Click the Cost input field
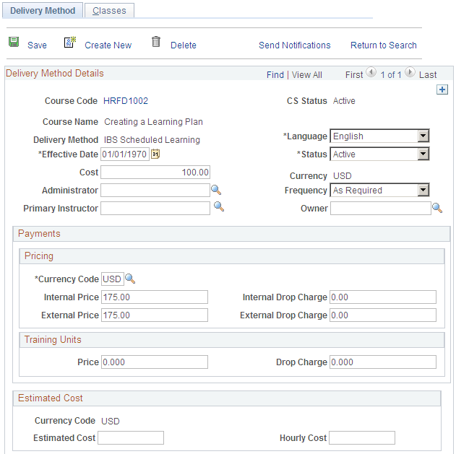This screenshot has height=454, width=456. (155, 173)
